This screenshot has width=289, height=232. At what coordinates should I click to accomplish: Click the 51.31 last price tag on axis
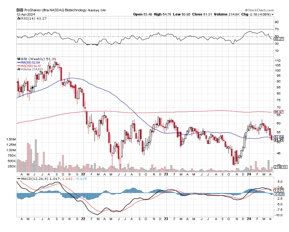[279, 140]
